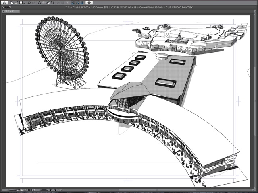Rotate the canvas left

coord(51,190)
